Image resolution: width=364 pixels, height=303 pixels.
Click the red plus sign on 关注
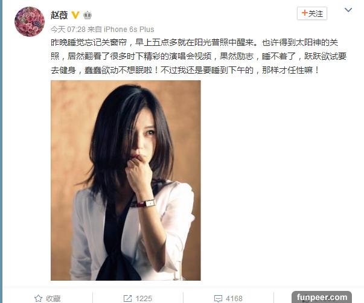click(x=305, y=13)
